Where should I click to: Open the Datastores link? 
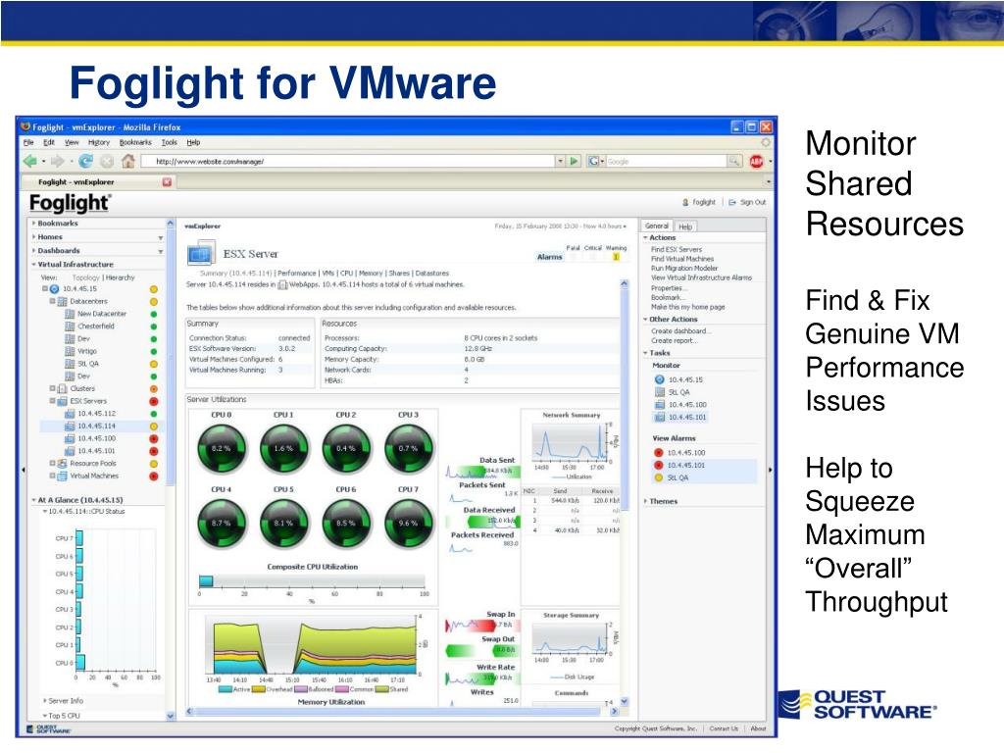[x=432, y=274]
